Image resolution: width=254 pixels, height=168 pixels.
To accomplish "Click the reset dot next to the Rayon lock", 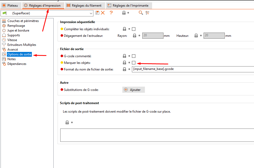I will pyautogui.click(x=139, y=36).
